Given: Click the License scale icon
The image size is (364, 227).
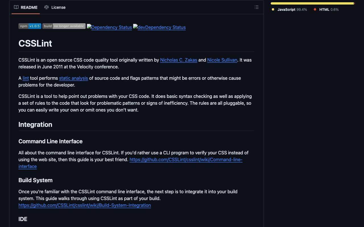Looking at the screenshot, I should click(x=46, y=7).
